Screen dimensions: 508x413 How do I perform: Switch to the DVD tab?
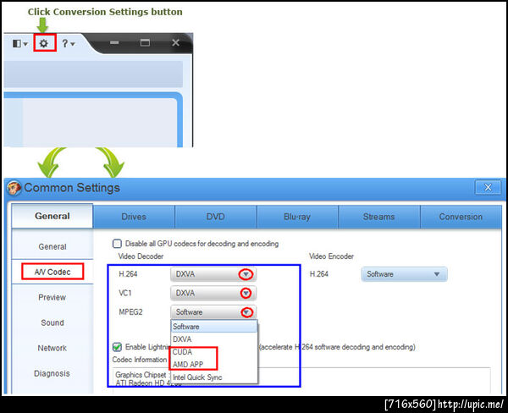[215, 217]
